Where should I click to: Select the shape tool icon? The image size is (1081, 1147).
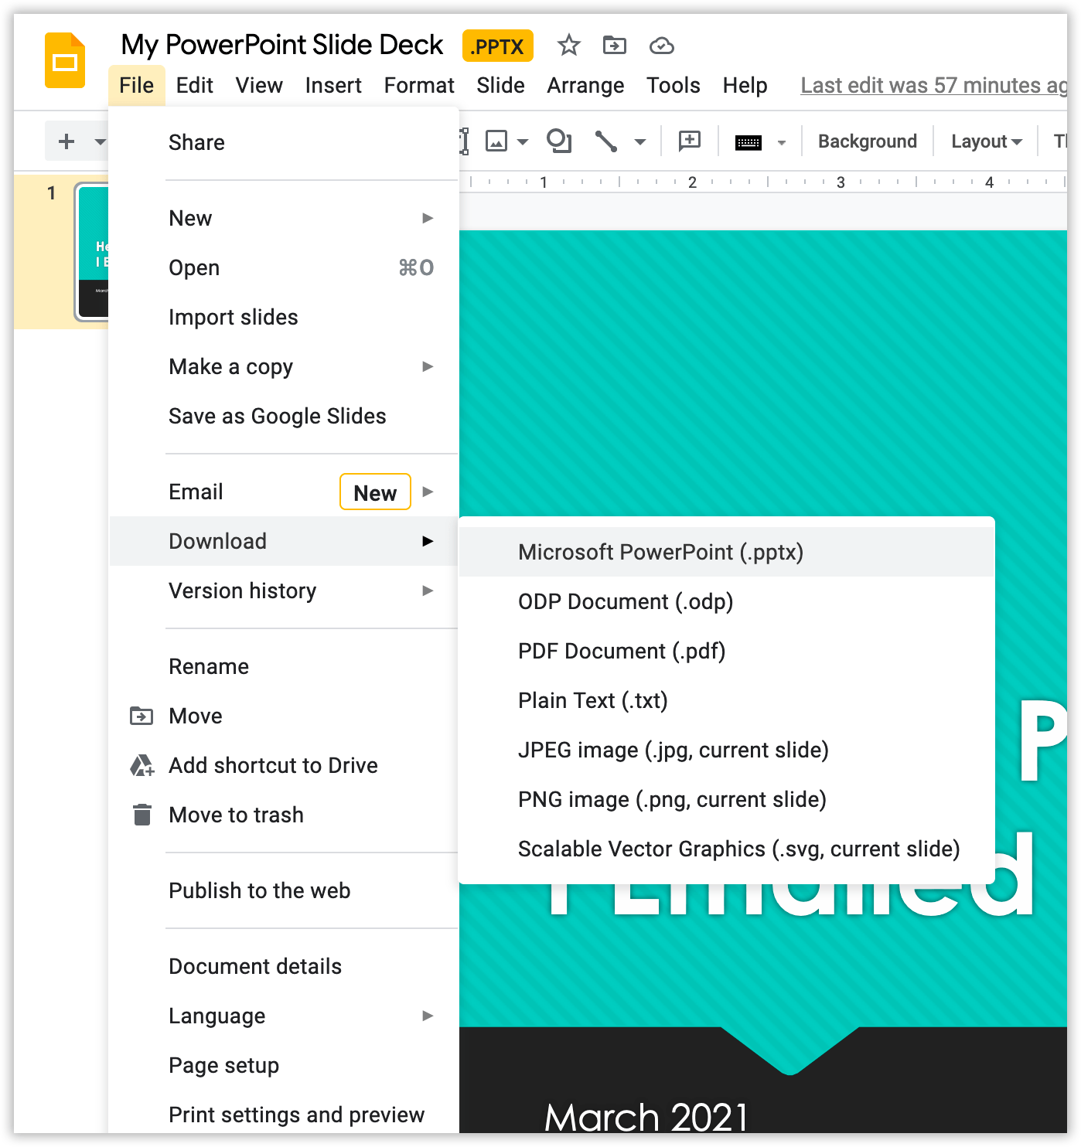(558, 141)
